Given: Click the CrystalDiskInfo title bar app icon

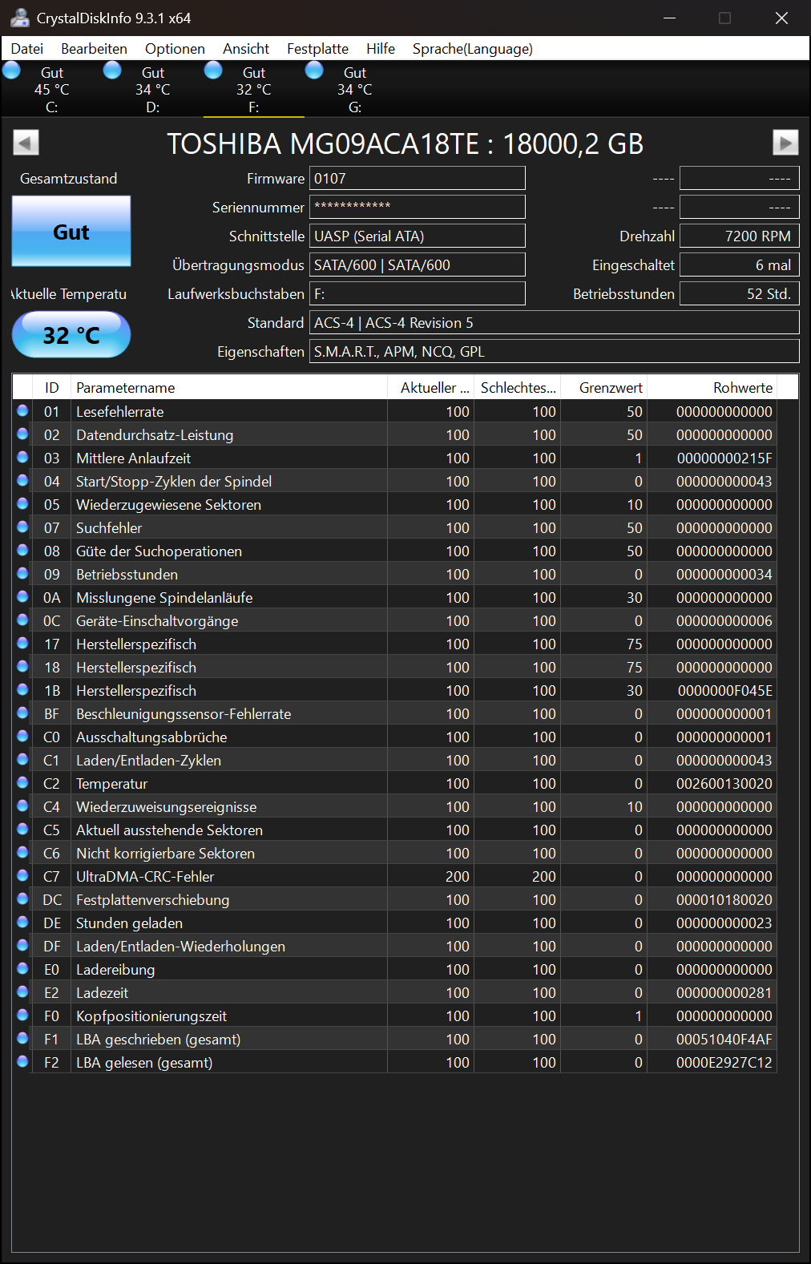Looking at the screenshot, I should coord(19,18).
